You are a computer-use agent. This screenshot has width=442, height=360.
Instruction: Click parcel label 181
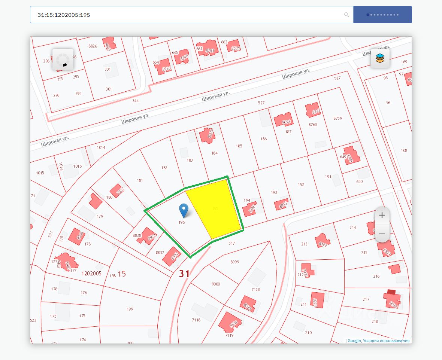140,180
